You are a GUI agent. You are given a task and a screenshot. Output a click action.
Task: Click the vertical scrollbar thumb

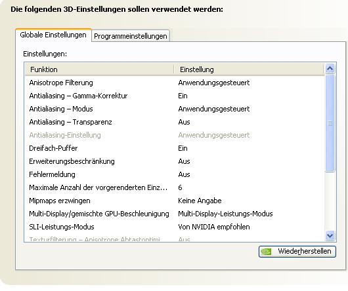[330, 123]
